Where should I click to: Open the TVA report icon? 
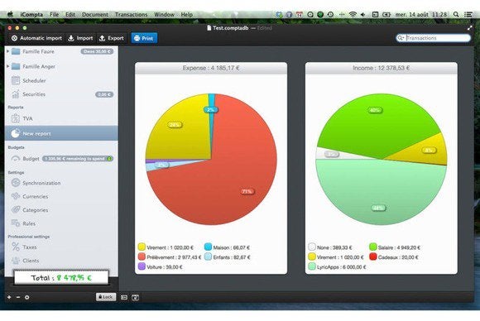coord(15,118)
